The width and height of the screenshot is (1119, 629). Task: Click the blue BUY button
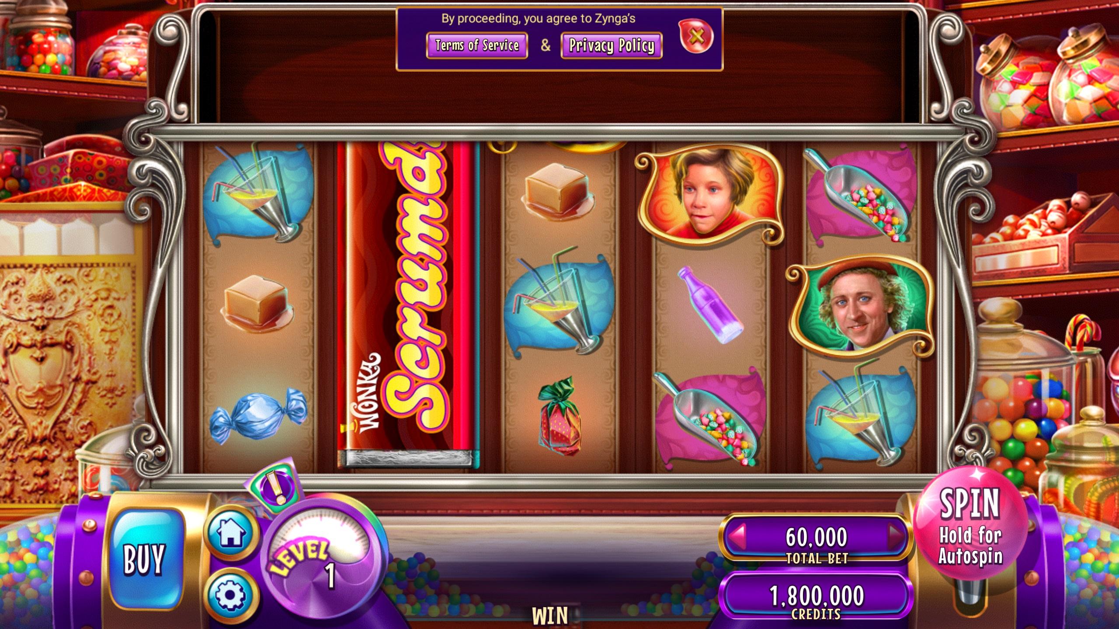pos(145,558)
